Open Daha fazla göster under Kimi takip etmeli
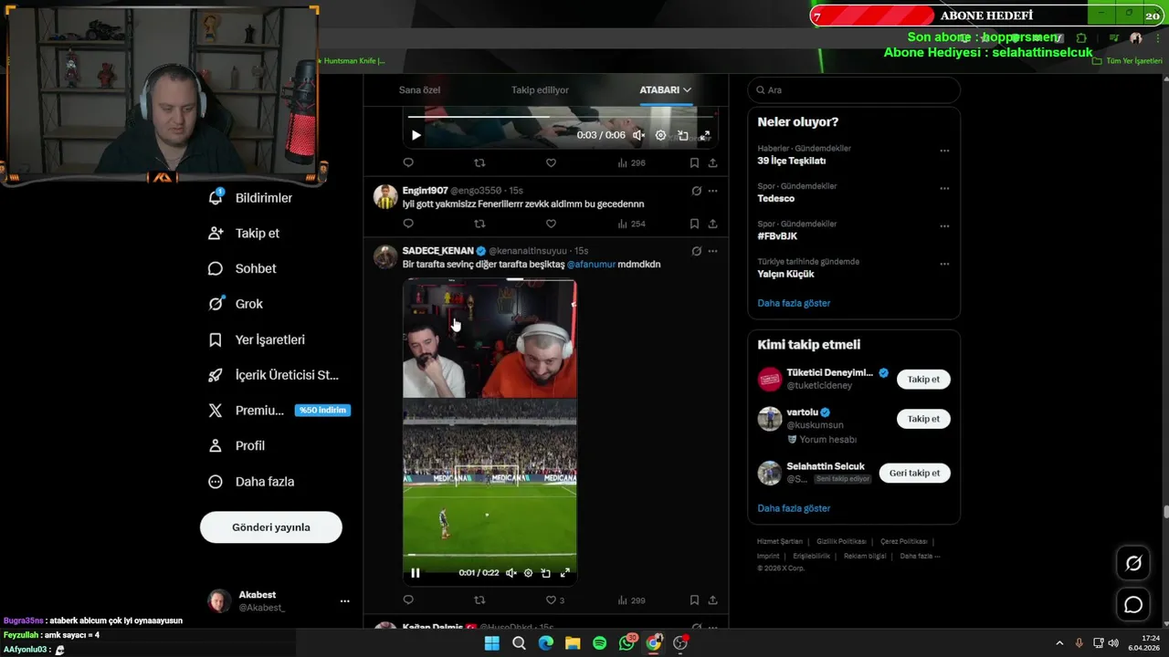The image size is (1169, 657). coord(794,508)
